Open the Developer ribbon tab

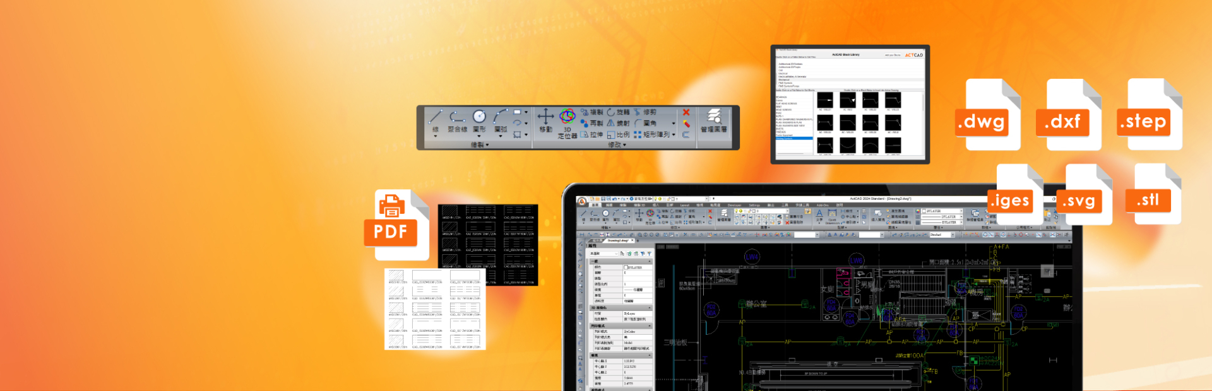tap(734, 205)
